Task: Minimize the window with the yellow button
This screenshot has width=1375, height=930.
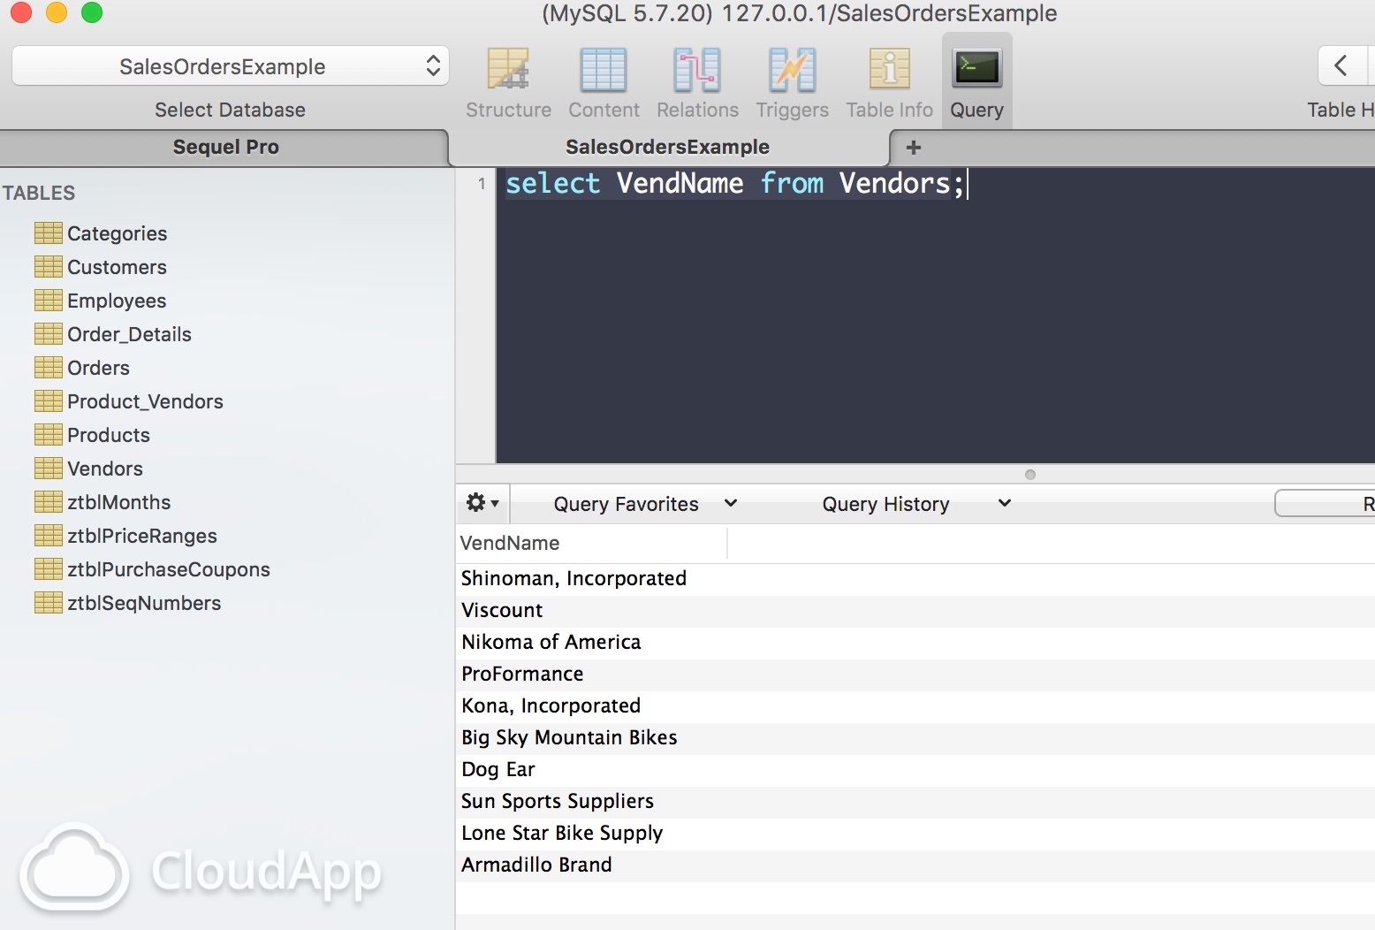Action: point(56,12)
